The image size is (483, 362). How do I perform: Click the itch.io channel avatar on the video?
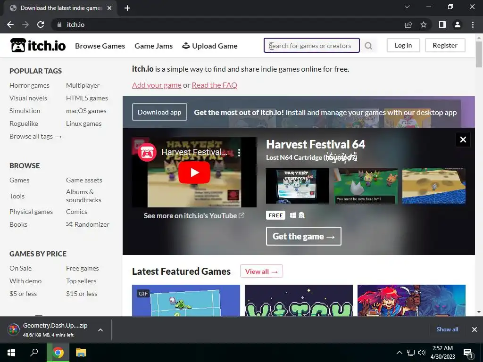pyautogui.click(x=147, y=152)
